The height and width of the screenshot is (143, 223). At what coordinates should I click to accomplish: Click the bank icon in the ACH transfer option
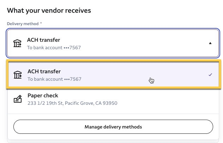coord(18,75)
